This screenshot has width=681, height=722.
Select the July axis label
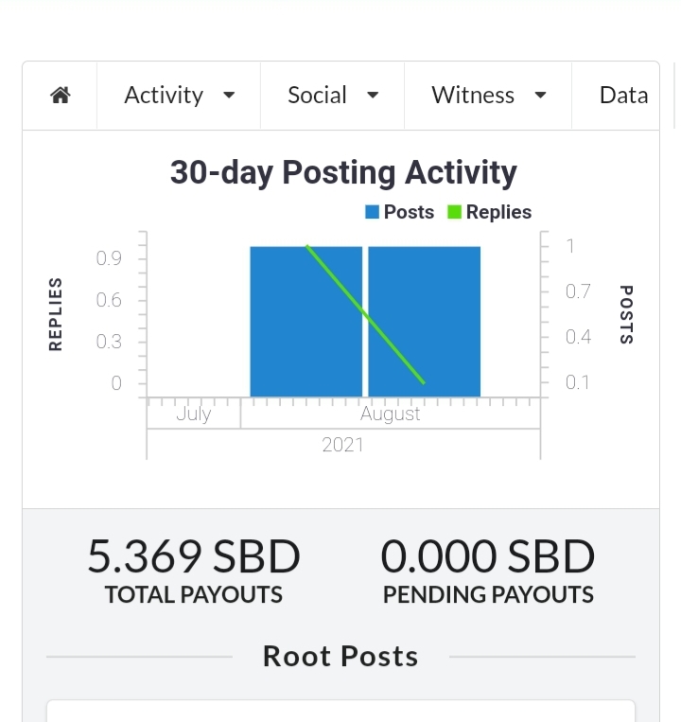194,414
